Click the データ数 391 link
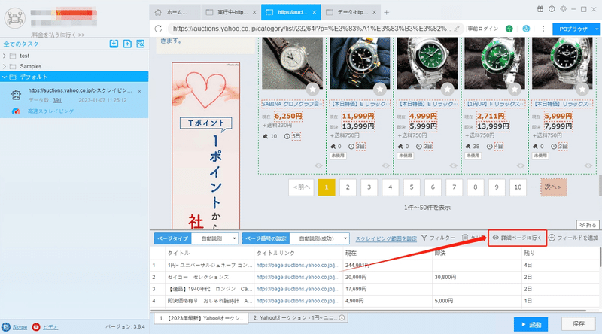The image size is (602, 334). point(57,100)
